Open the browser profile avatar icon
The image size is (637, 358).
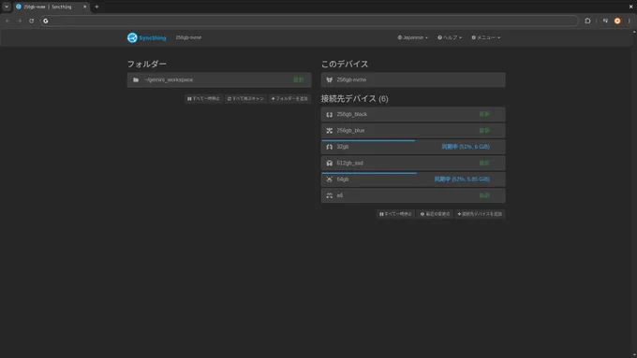pos(617,21)
